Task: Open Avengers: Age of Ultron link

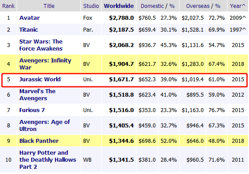Action: point(44,126)
